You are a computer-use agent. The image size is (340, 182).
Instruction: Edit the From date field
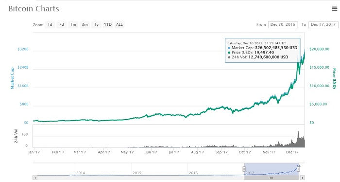pos(283,24)
